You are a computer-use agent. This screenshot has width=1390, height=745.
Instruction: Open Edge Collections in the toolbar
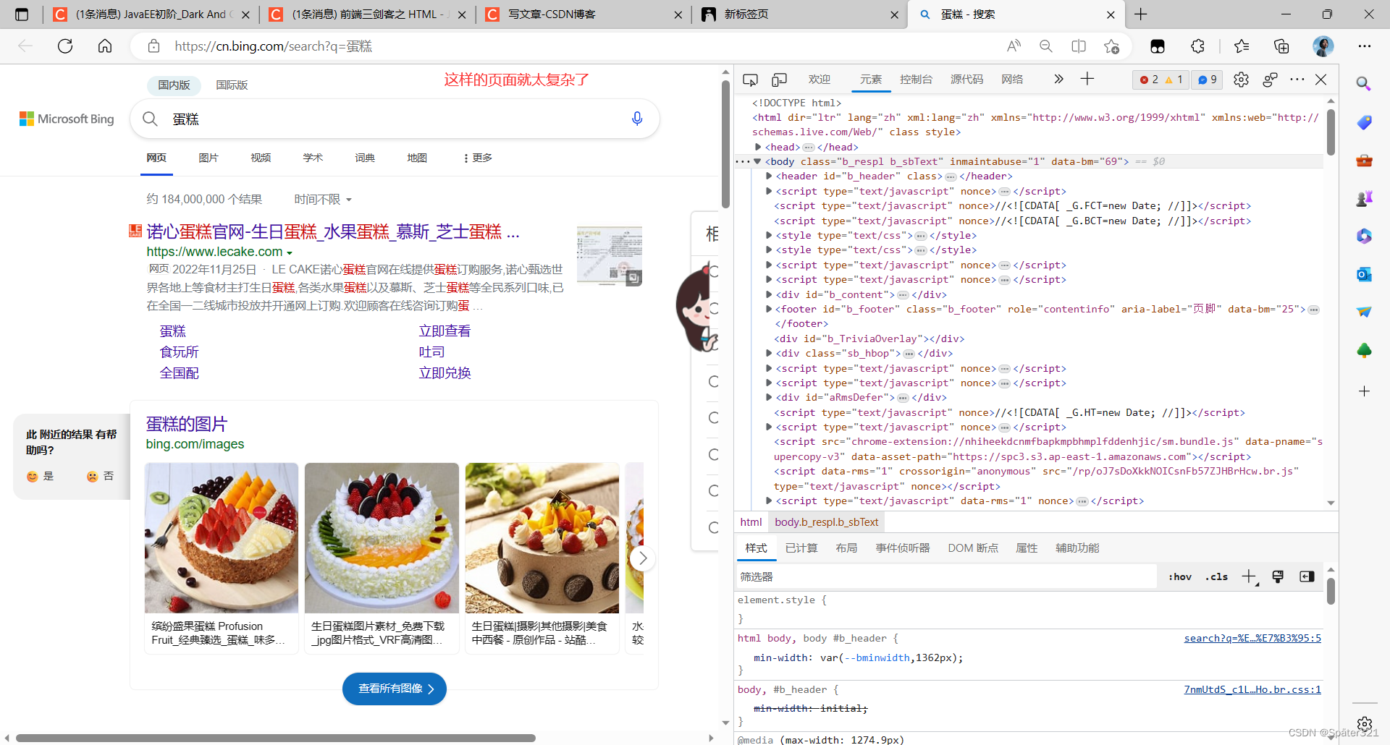(1281, 46)
